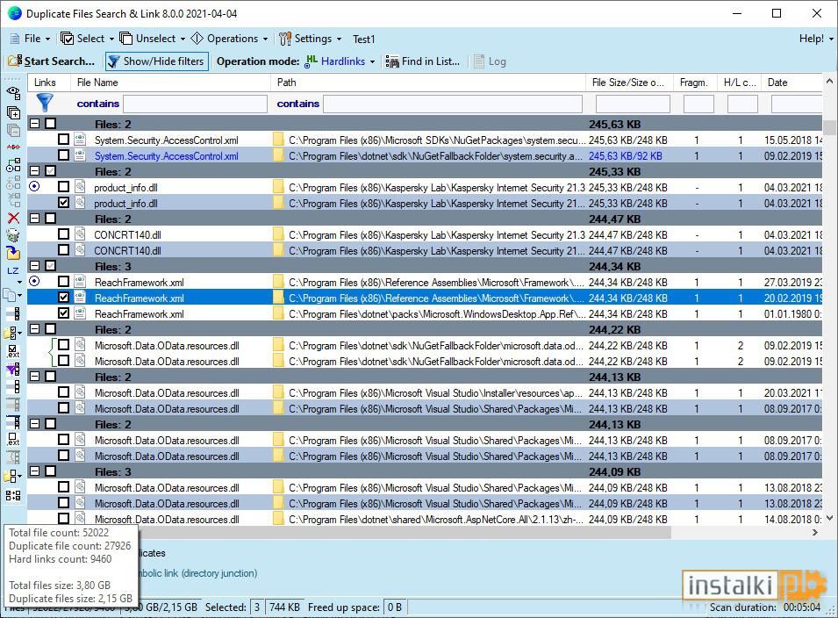
Task: Toggle the Show/Hide filters button
Action: [156, 61]
